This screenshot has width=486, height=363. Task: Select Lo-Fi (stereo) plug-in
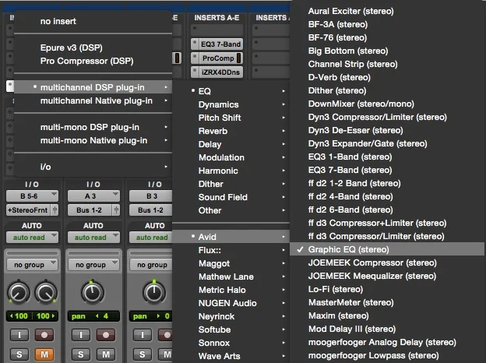click(387, 289)
